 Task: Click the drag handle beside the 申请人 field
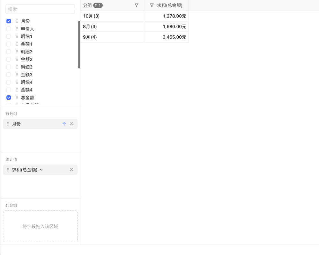pyautogui.click(x=17, y=29)
